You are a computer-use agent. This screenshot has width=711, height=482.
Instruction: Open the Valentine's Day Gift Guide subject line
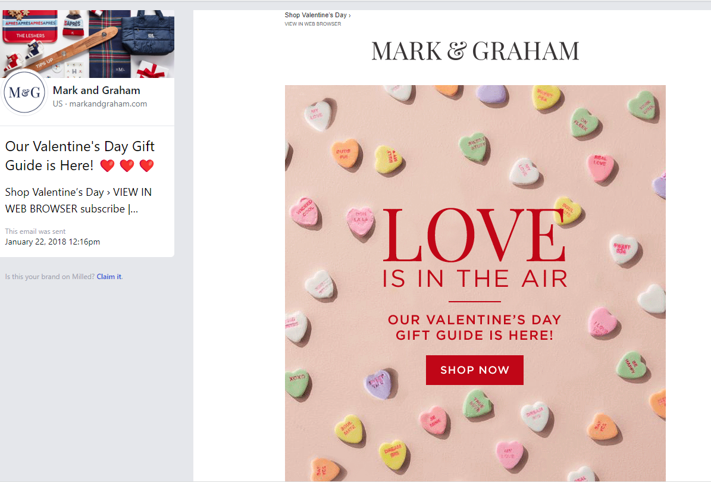pyautogui.click(x=79, y=155)
